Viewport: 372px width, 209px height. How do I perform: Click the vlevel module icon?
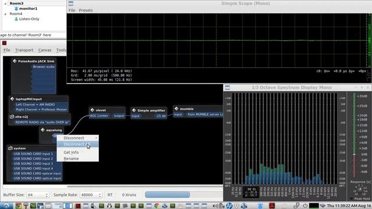tap(92, 110)
